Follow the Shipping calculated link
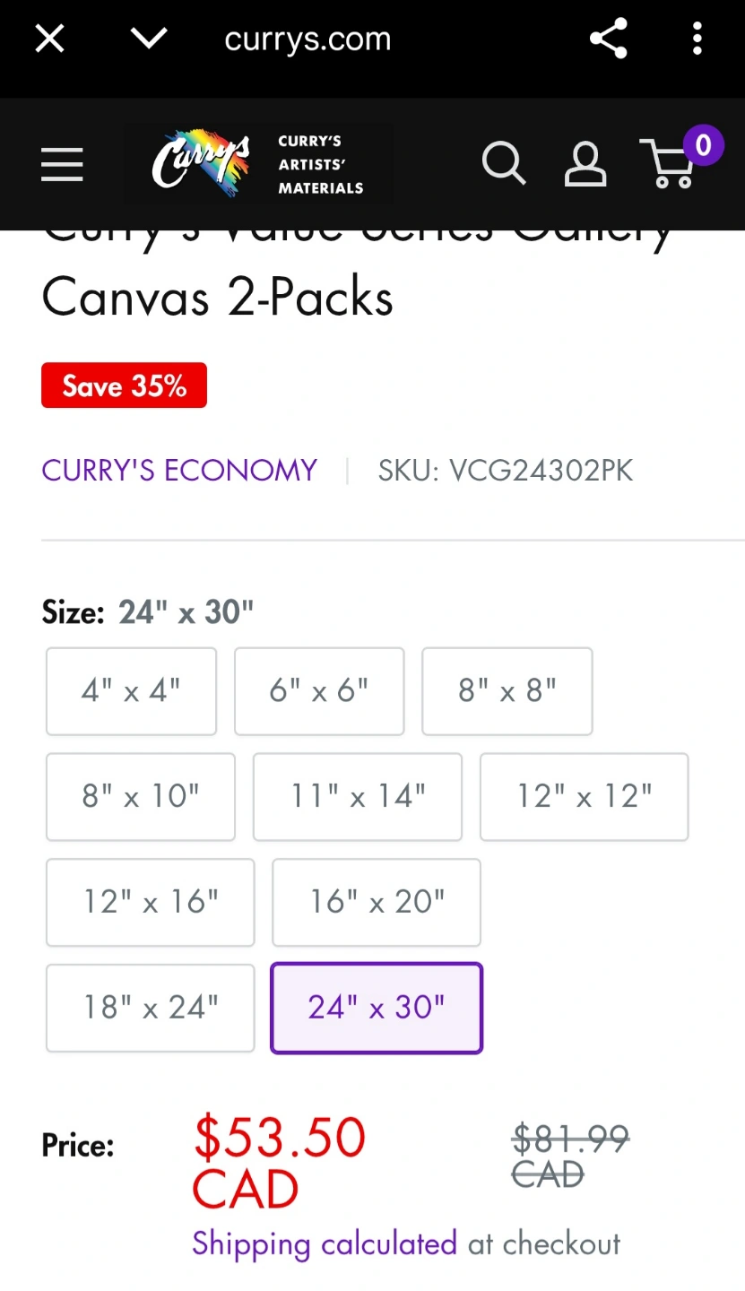745x1291 pixels. [325, 1244]
